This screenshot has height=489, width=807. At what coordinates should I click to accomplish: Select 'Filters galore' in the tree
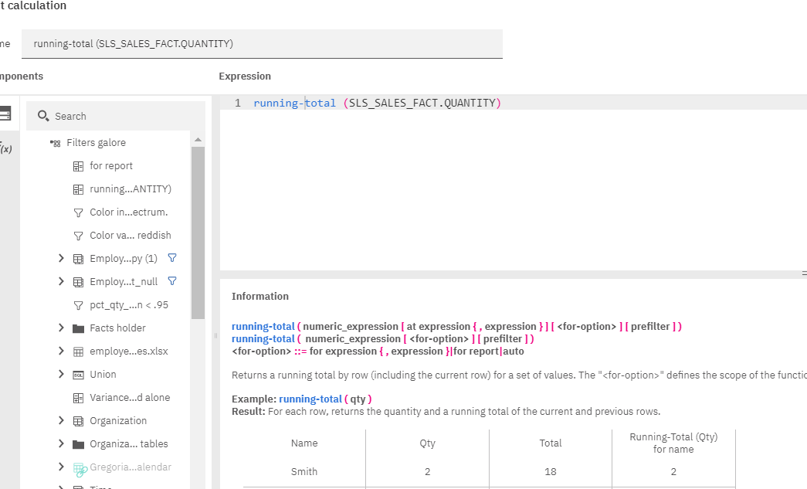[97, 143]
